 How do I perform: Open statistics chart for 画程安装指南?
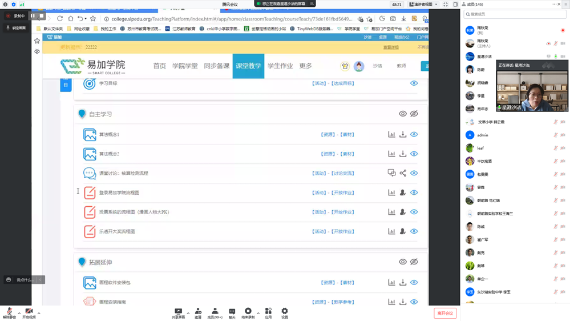pos(391,302)
